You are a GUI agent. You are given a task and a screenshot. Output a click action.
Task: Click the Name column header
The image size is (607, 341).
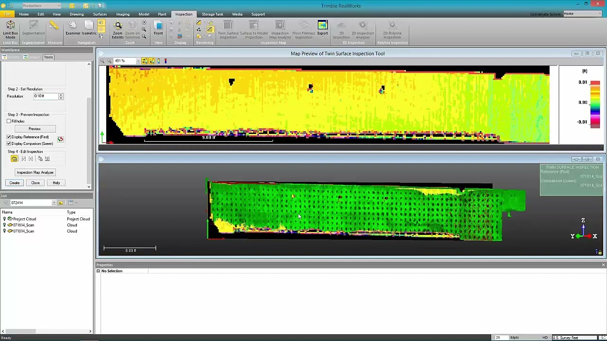pos(7,212)
